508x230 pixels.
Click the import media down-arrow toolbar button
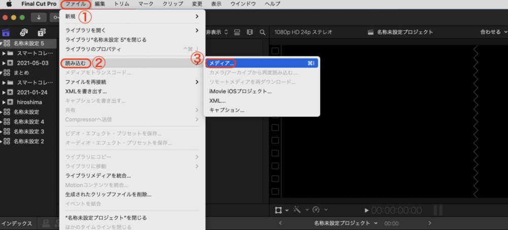pos(39,17)
